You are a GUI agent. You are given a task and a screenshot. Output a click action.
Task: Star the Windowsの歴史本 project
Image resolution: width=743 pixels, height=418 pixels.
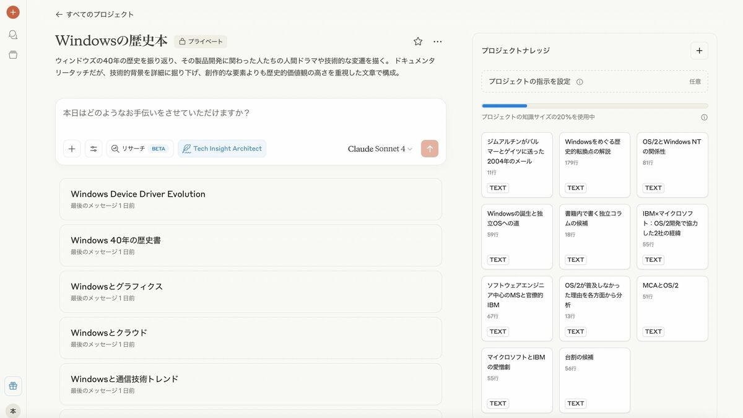pos(418,41)
